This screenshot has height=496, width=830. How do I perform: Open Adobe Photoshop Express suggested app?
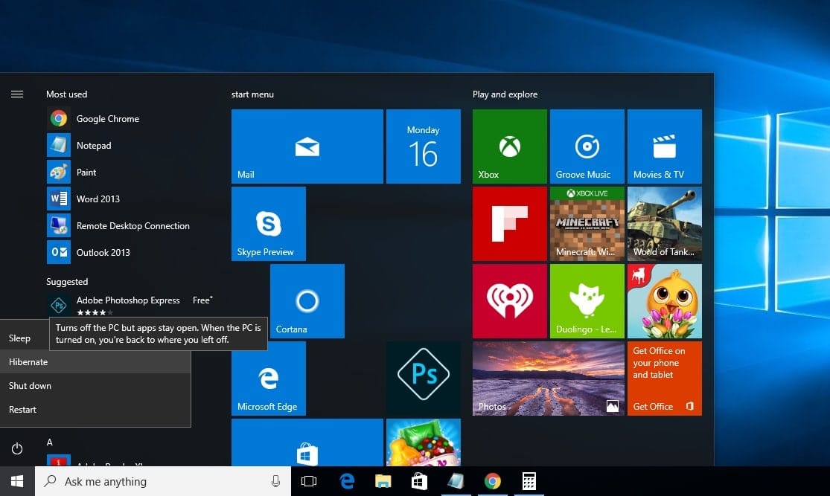click(129, 305)
